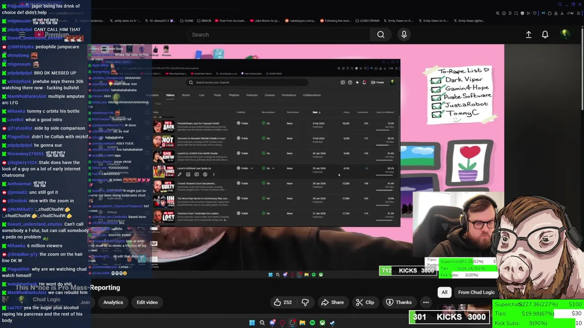The image size is (584, 328).
Task: Select the From Chud Logic chip
Action: [x=476, y=292]
